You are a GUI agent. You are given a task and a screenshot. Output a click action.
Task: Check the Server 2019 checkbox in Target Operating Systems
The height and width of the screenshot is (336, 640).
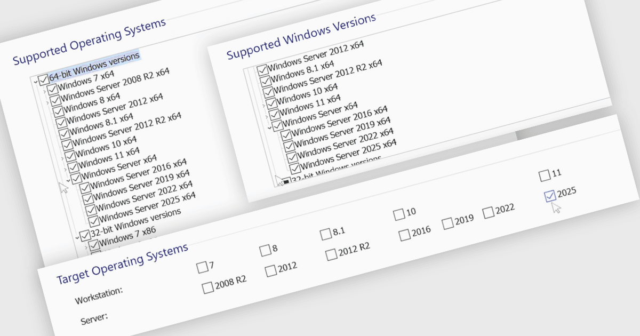[448, 223]
